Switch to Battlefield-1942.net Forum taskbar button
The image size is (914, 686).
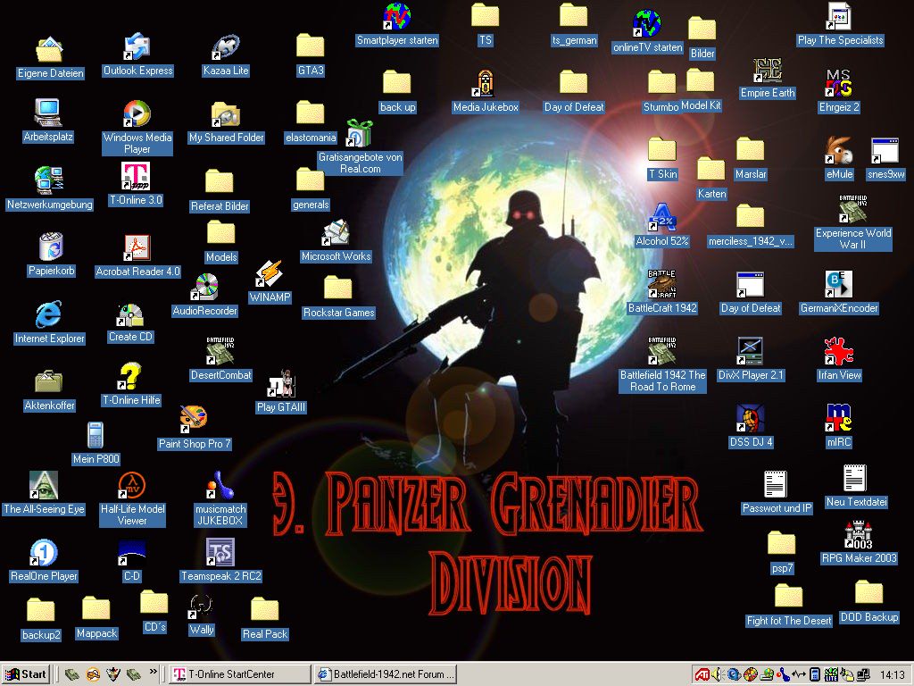(386, 674)
